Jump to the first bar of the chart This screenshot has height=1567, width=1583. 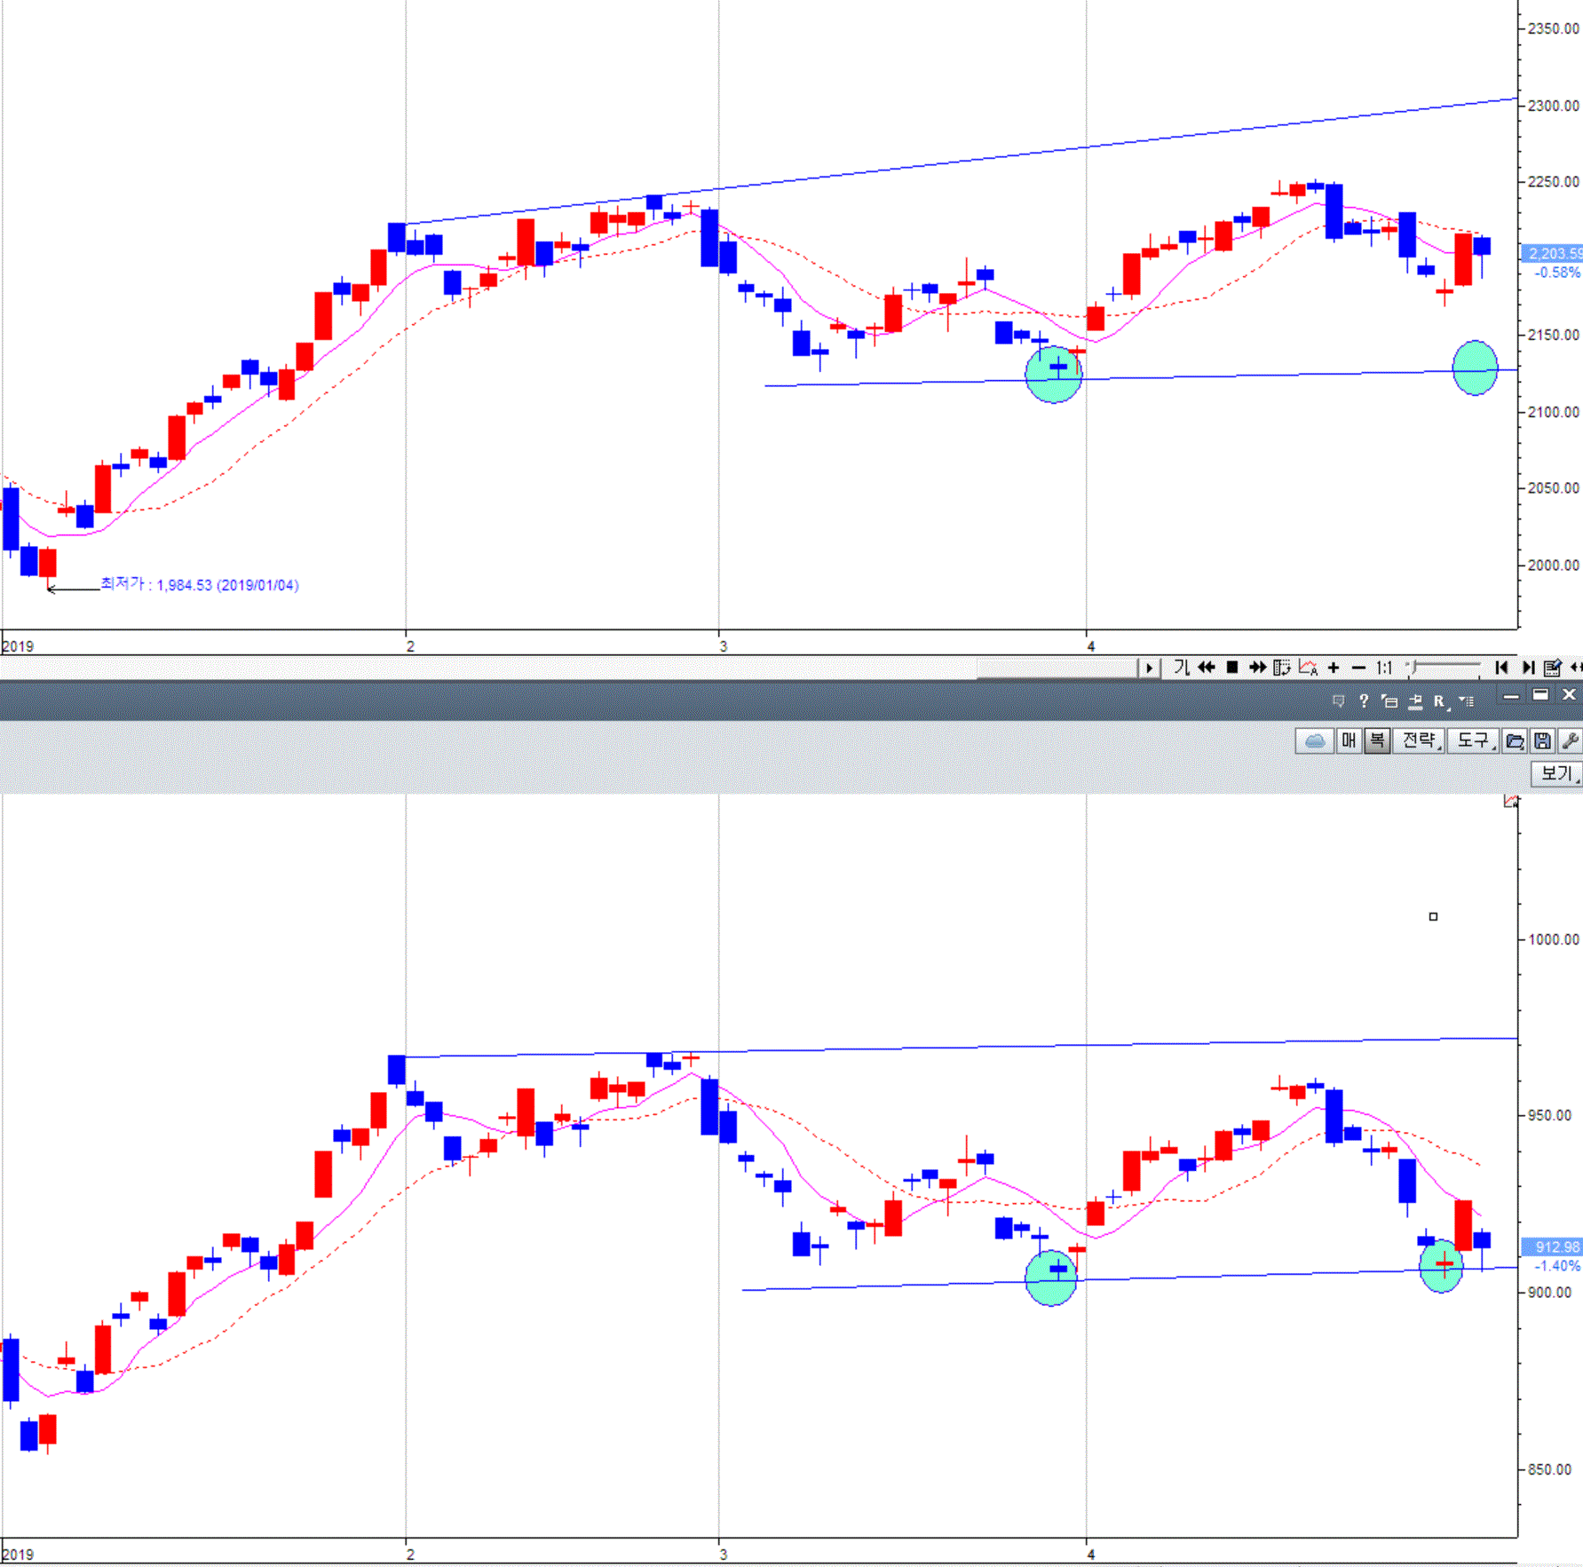[x=1501, y=668]
